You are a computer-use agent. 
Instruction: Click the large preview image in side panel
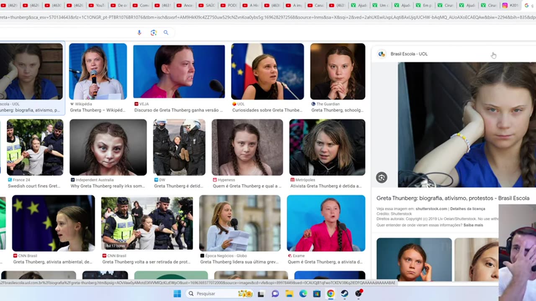point(466,125)
